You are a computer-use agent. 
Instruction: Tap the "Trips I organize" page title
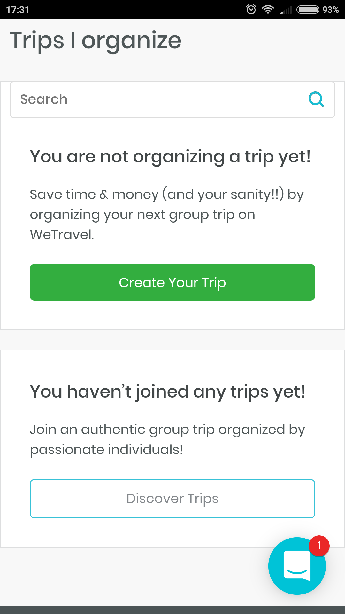tap(96, 41)
